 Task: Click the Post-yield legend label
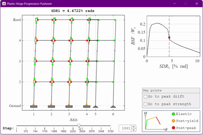[187, 121]
